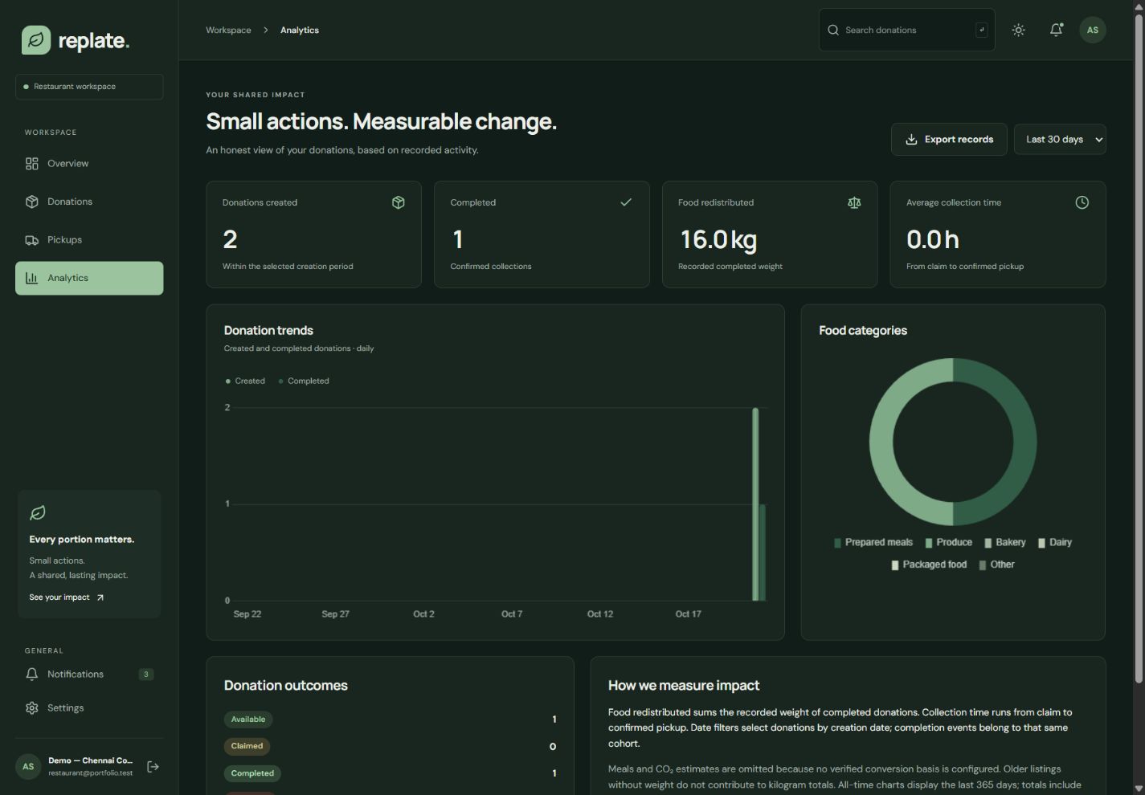Toggle Other legend item

(x=996, y=565)
